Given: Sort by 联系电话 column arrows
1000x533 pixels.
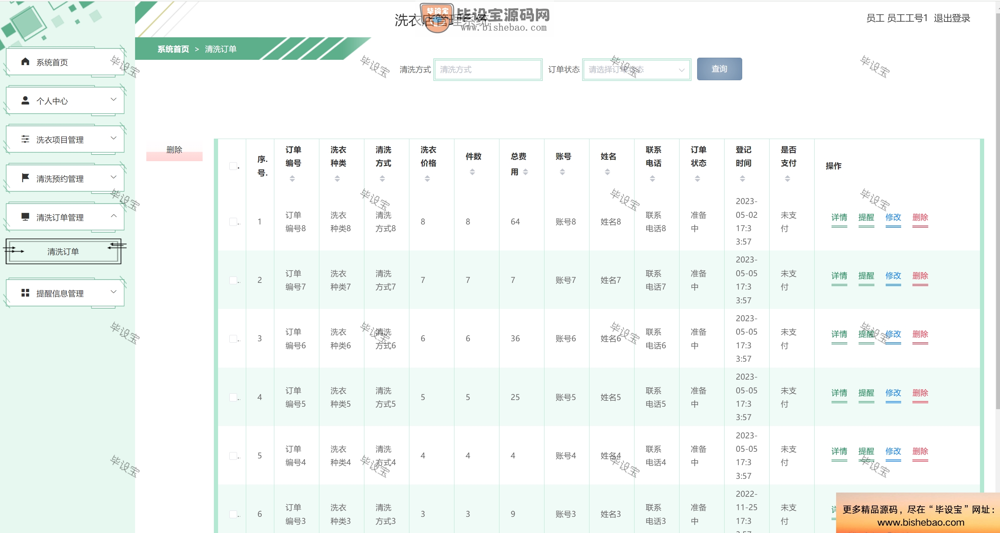Looking at the screenshot, I should (x=652, y=179).
